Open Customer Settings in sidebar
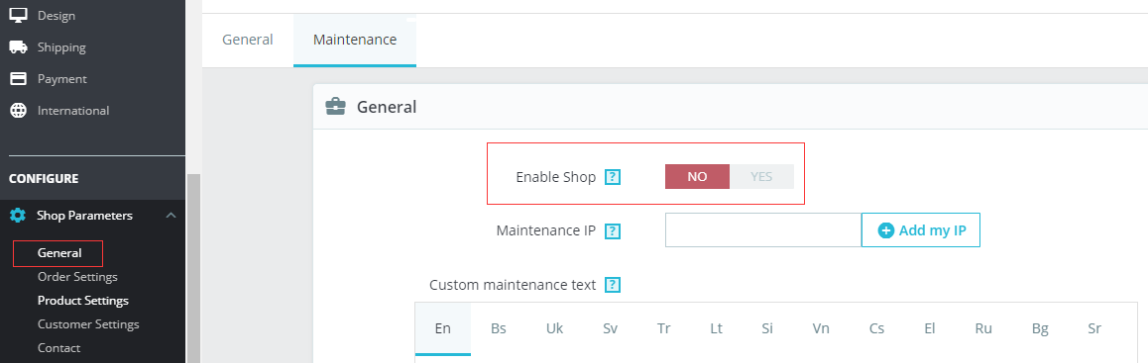The width and height of the screenshot is (1148, 363). coord(88,323)
